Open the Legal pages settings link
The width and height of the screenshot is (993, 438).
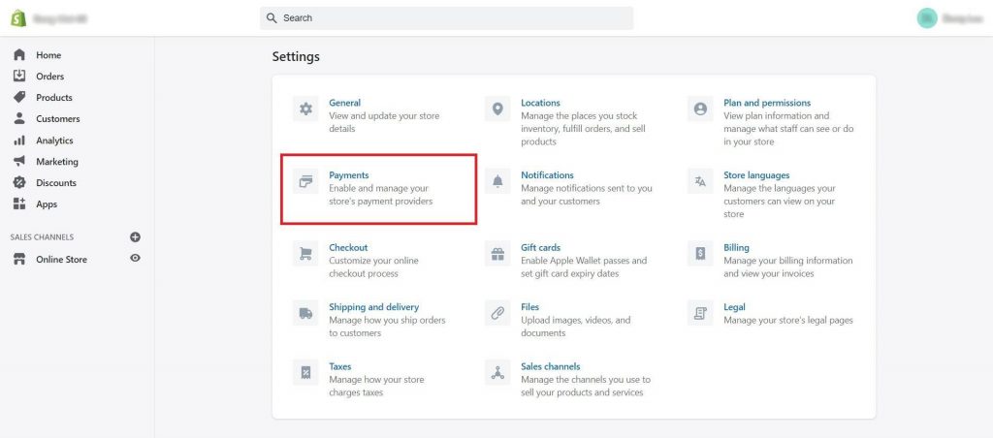click(734, 307)
